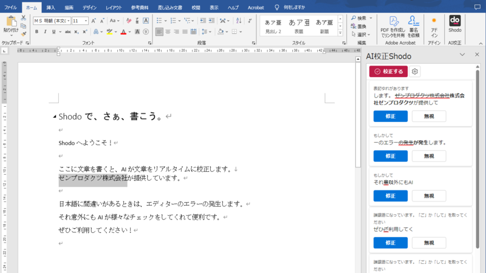This screenshot has height=273, width=486.
Task: Click the decrease indent icon
Action: pyautogui.click(x=203, y=21)
